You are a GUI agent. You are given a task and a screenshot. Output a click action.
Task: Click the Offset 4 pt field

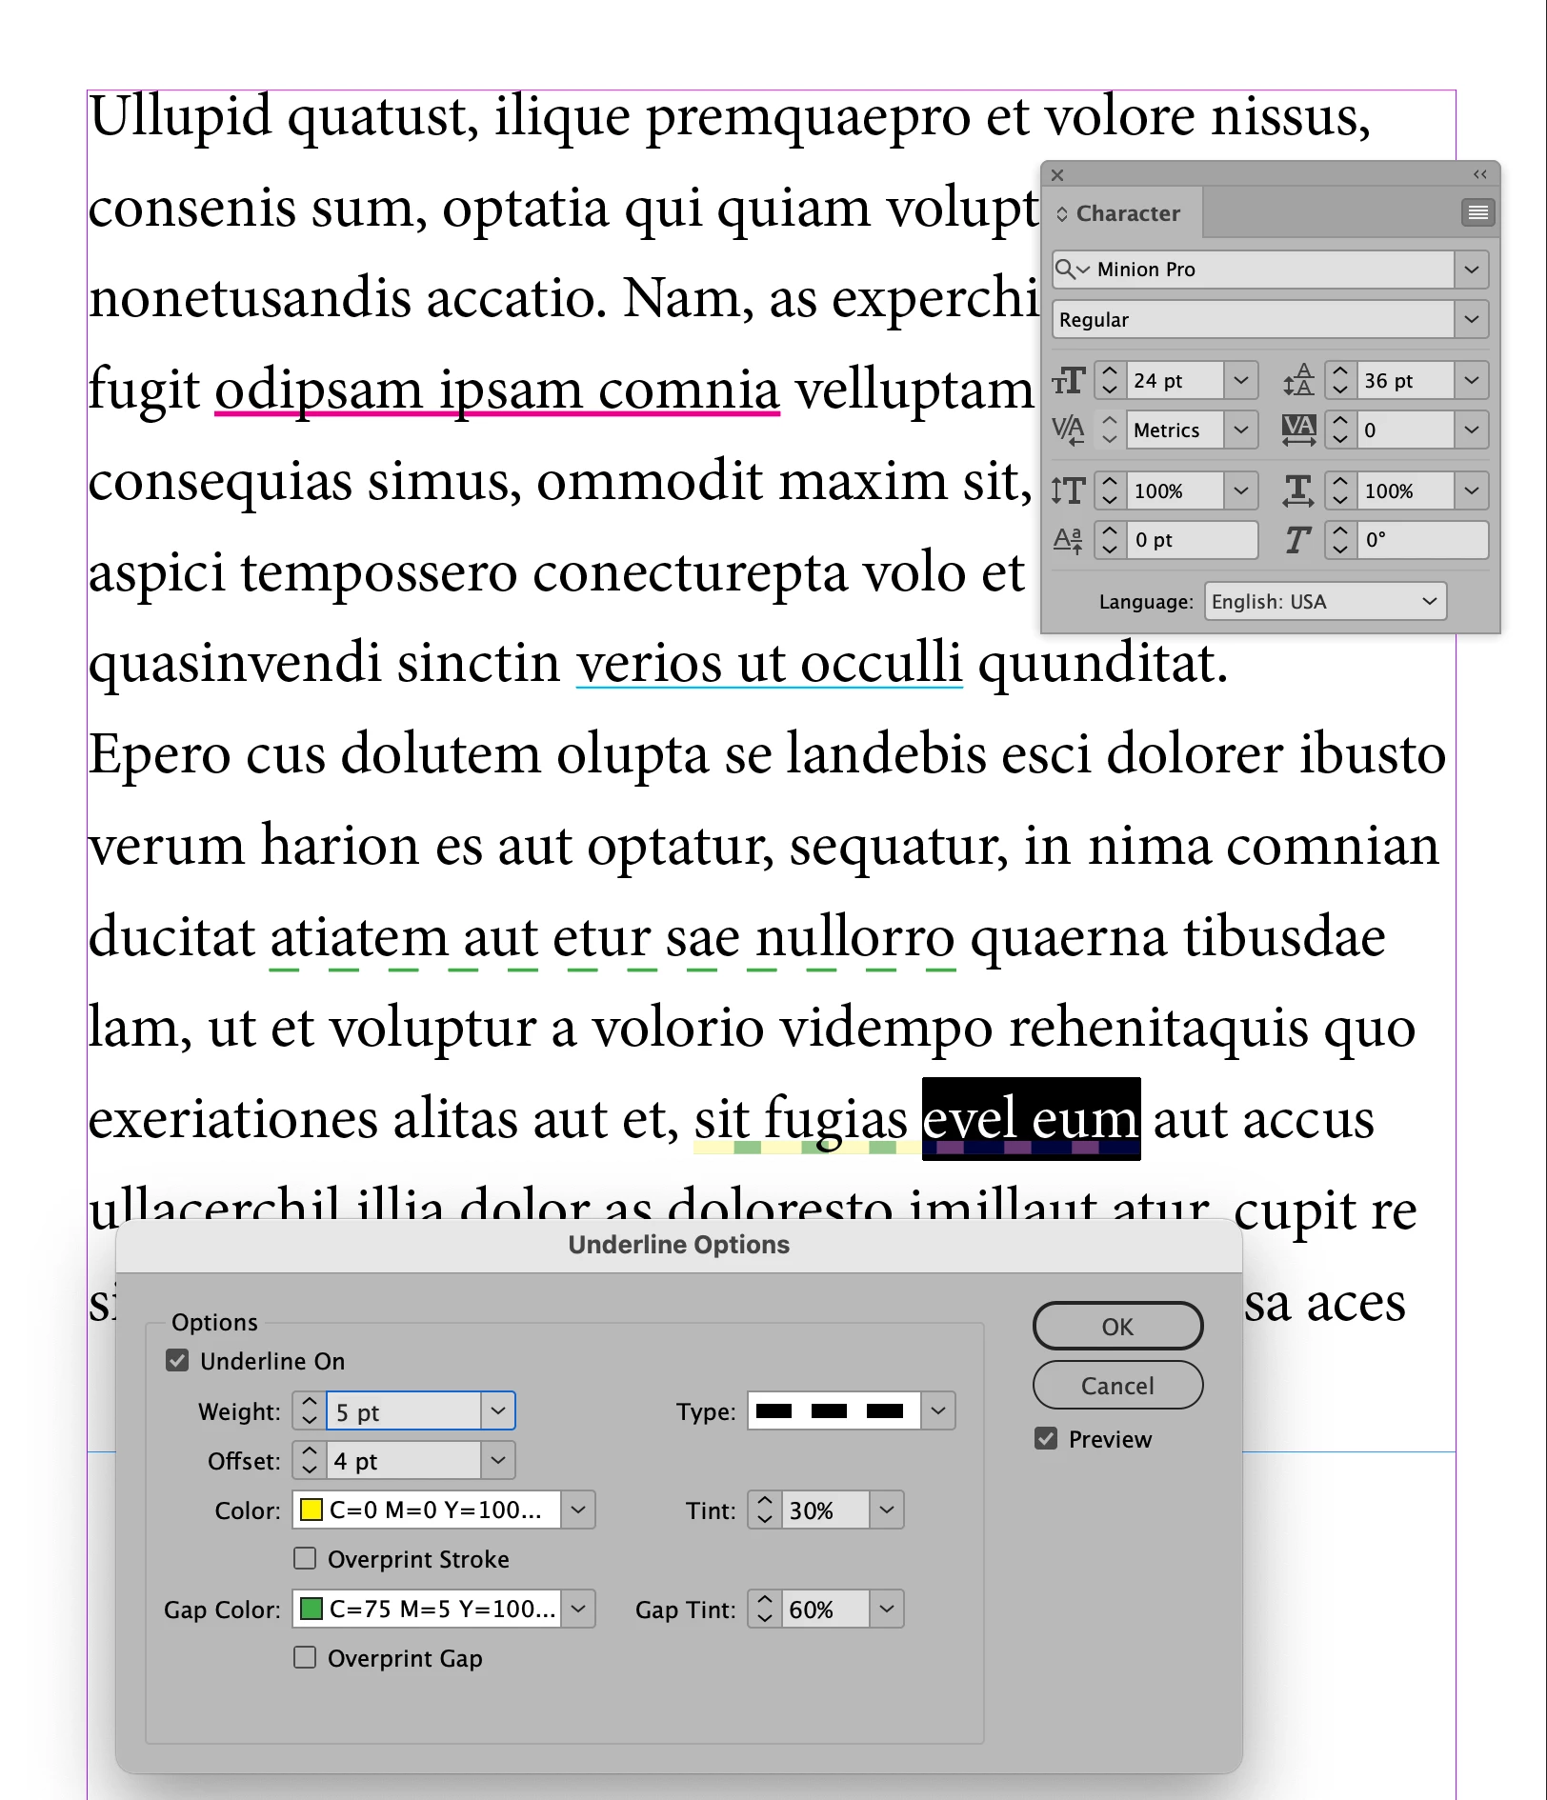pos(404,1461)
